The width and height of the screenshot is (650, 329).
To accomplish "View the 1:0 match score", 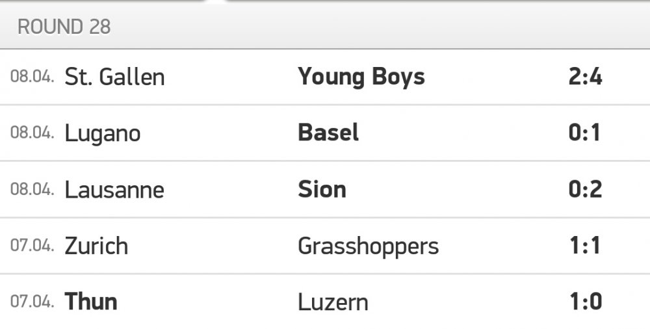I will pyautogui.click(x=586, y=302).
